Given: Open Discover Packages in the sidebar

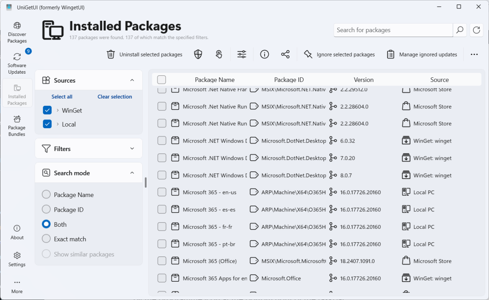Looking at the screenshot, I should pyautogui.click(x=17, y=33).
